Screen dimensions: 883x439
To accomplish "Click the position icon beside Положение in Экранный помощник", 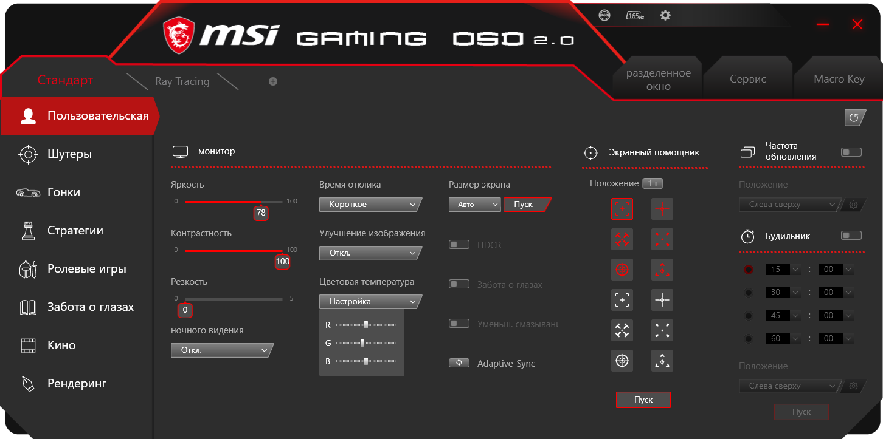I will pyautogui.click(x=653, y=183).
